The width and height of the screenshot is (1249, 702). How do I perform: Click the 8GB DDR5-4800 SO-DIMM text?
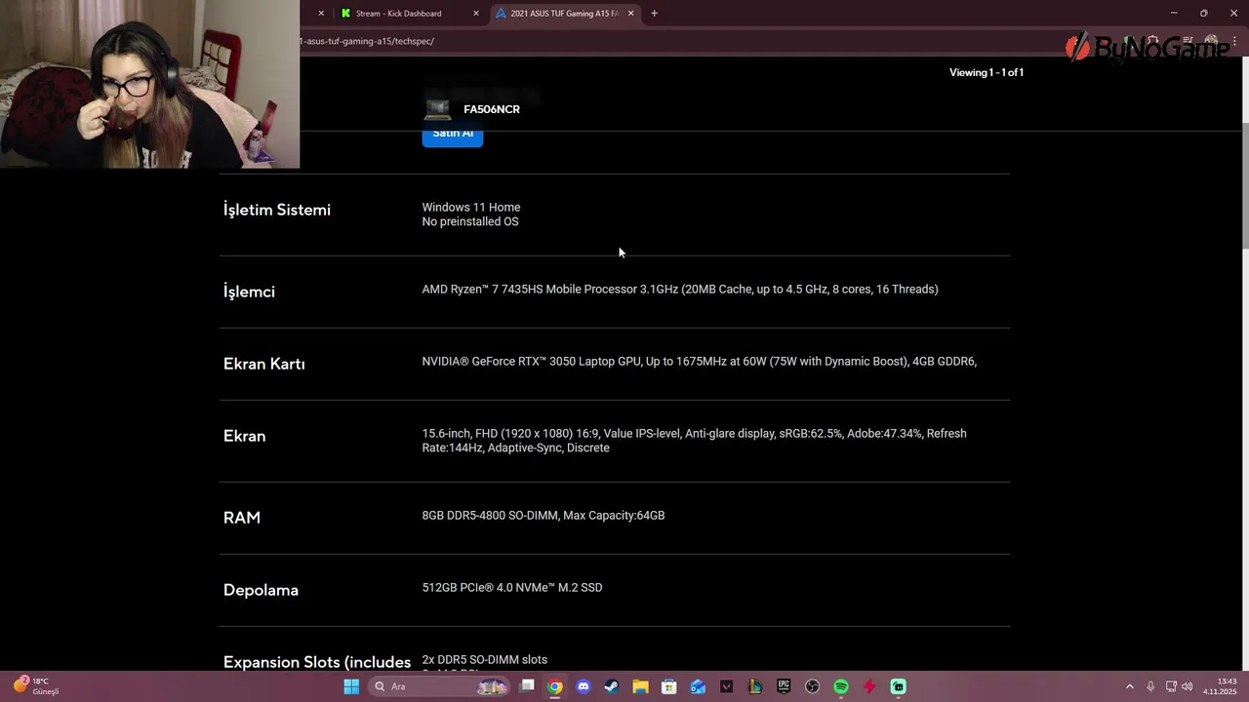click(544, 515)
